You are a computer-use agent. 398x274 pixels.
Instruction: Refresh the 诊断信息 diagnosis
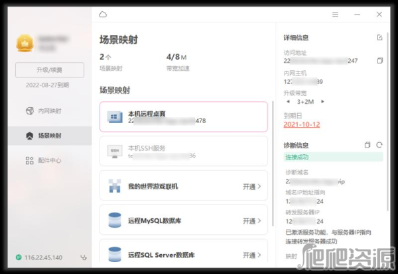pos(379,145)
